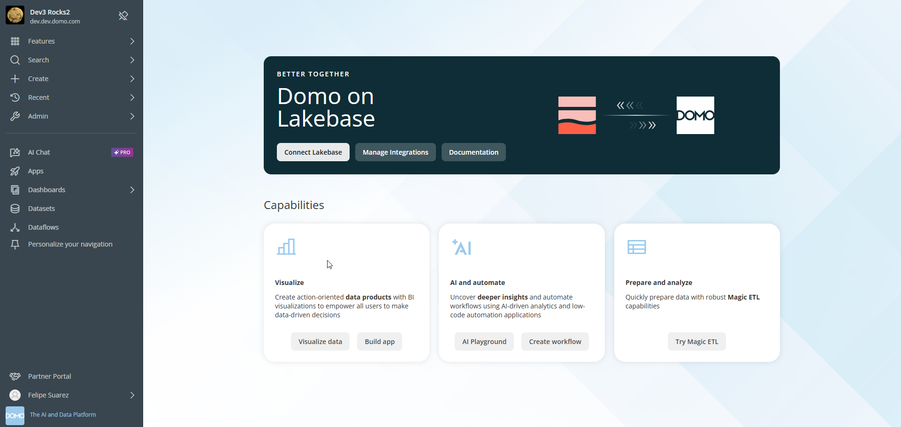This screenshot has width=901, height=427.
Task: Click the AI and automate card title
Action: coord(478,283)
